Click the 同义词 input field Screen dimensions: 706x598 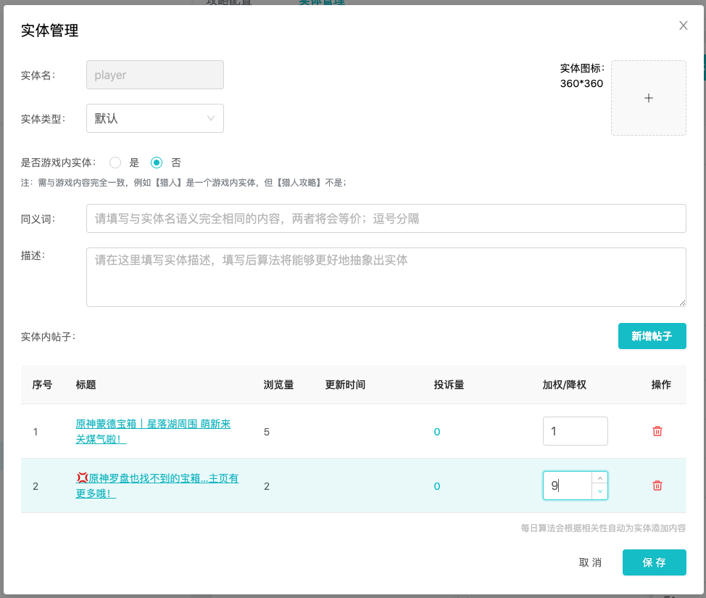pyautogui.click(x=386, y=218)
